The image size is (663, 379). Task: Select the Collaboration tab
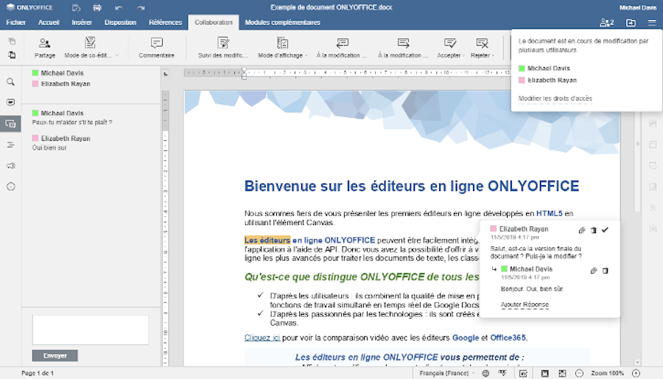pyautogui.click(x=214, y=22)
